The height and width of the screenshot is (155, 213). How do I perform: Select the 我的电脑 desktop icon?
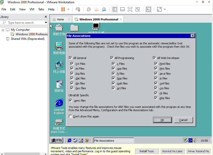pyautogui.click(x=59, y=48)
